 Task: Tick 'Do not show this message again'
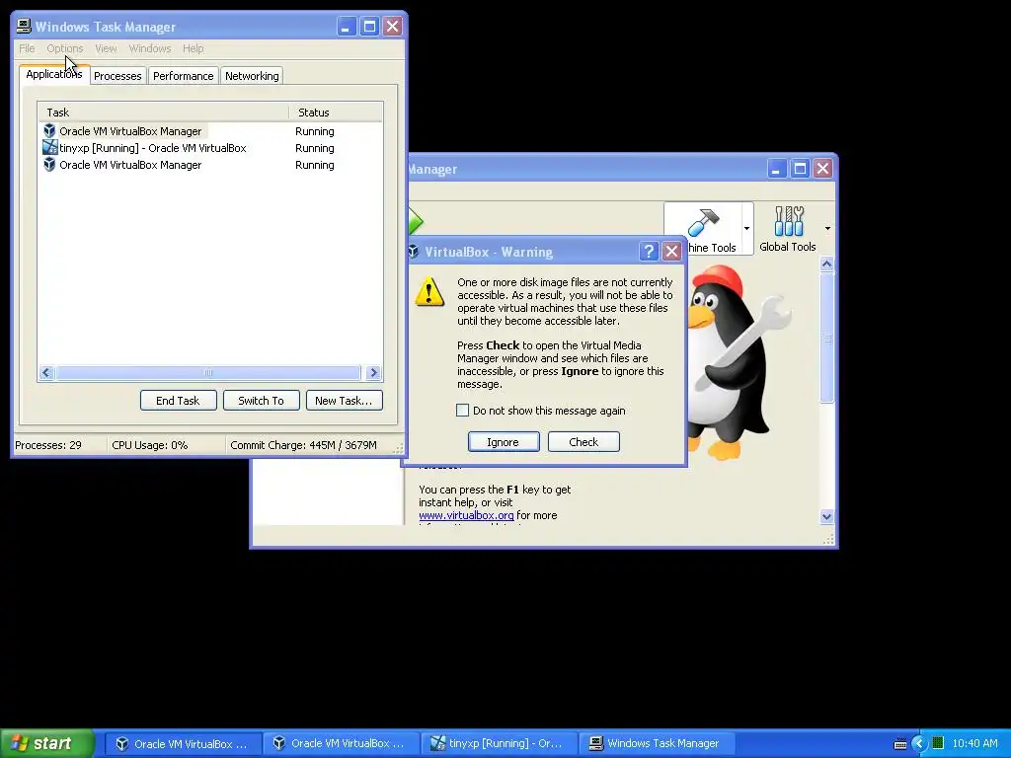coord(462,411)
